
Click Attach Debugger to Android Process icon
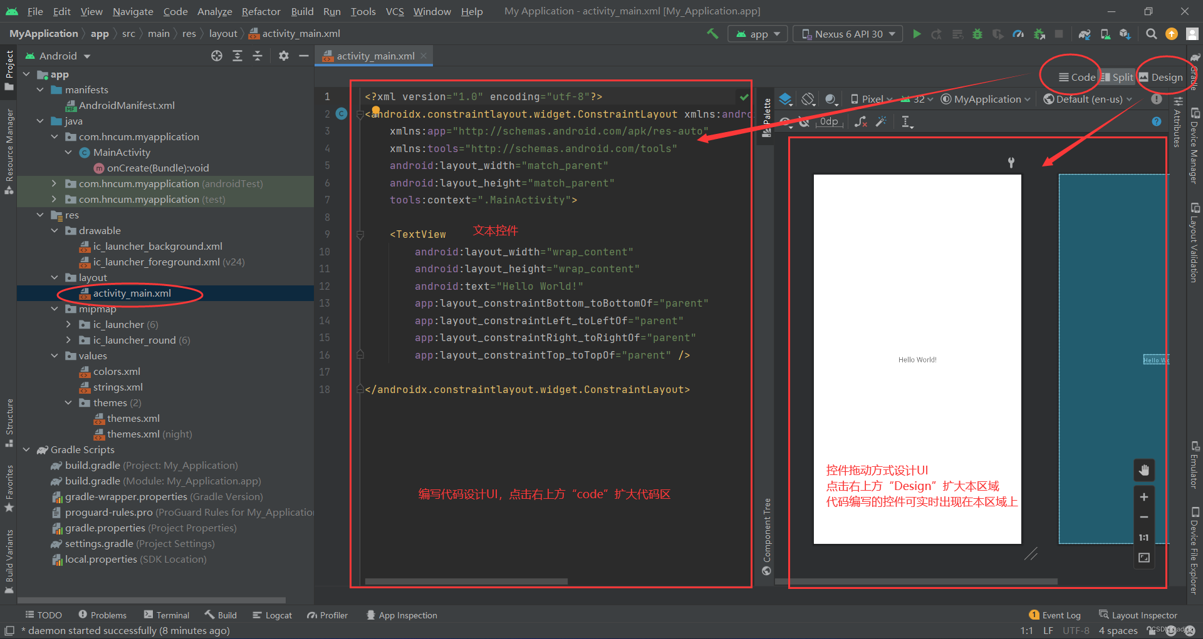[1039, 34]
